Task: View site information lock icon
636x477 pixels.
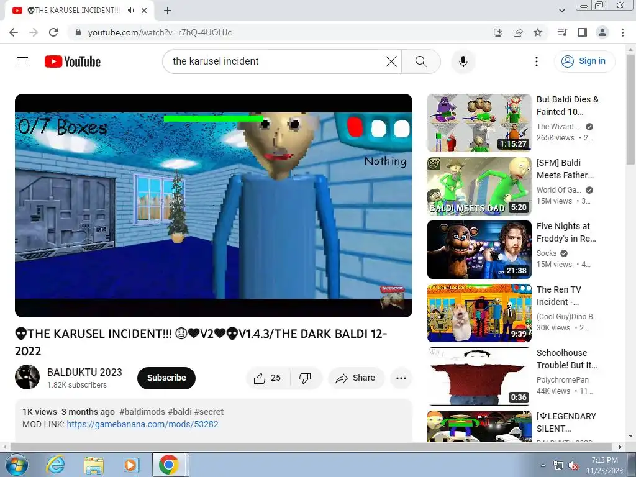Action: click(78, 32)
